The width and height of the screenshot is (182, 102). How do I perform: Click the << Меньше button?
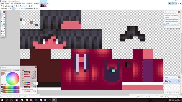(16, 70)
